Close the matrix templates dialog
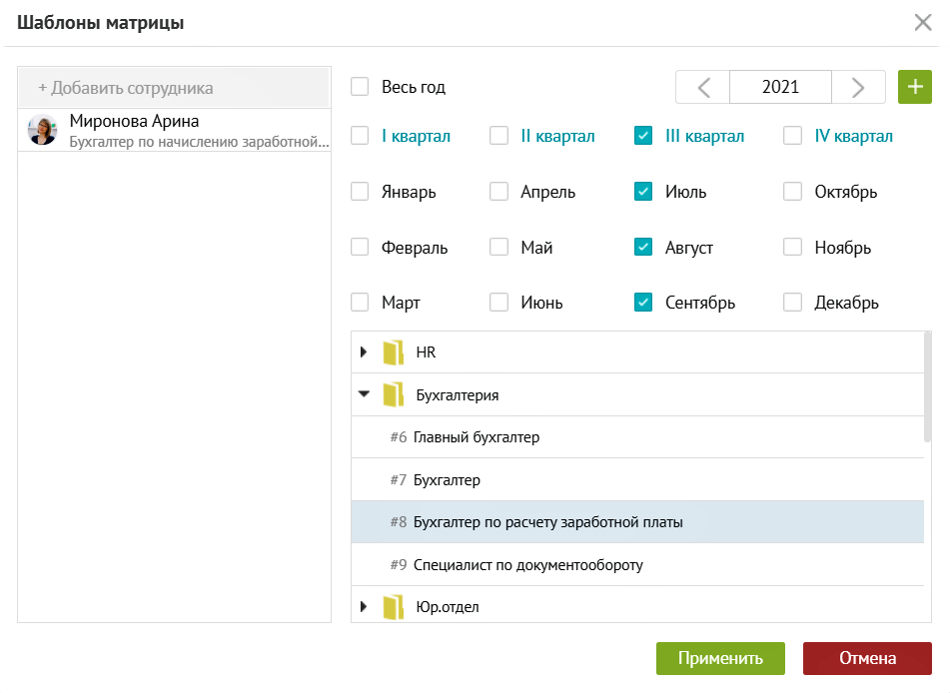Image resolution: width=950 pixels, height=693 pixels. click(923, 23)
